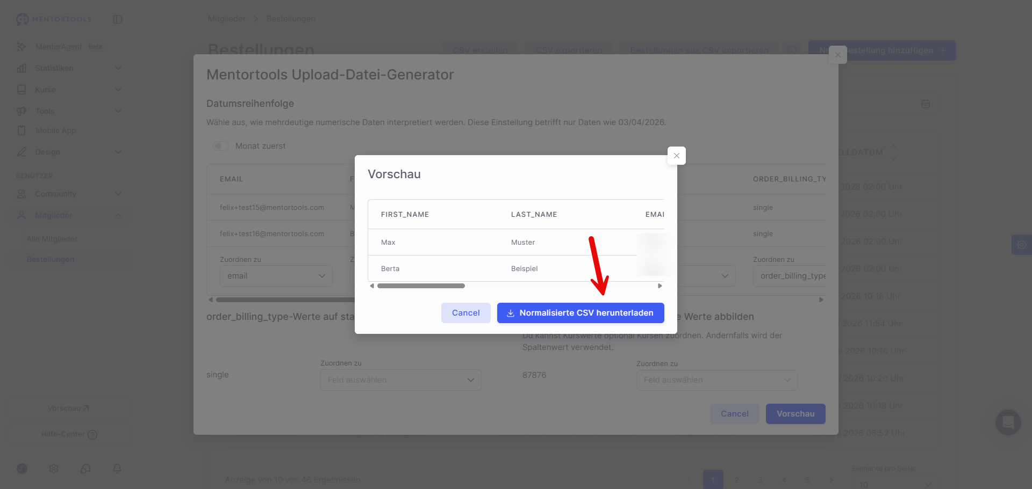Screen dimensions: 1032x489
Task: Click the generator table horizontal scrollbar
Action: tap(285, 300)
